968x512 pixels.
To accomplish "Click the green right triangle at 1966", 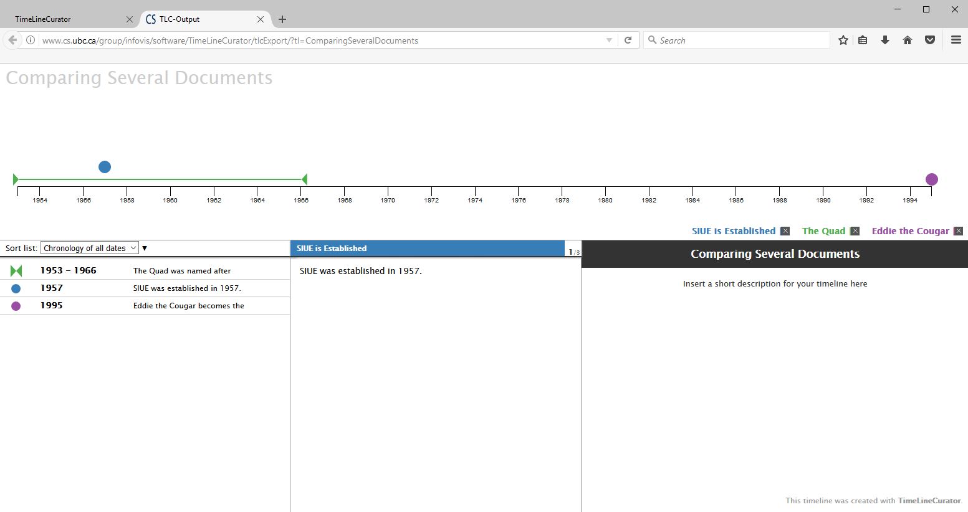I will (304, 179).
